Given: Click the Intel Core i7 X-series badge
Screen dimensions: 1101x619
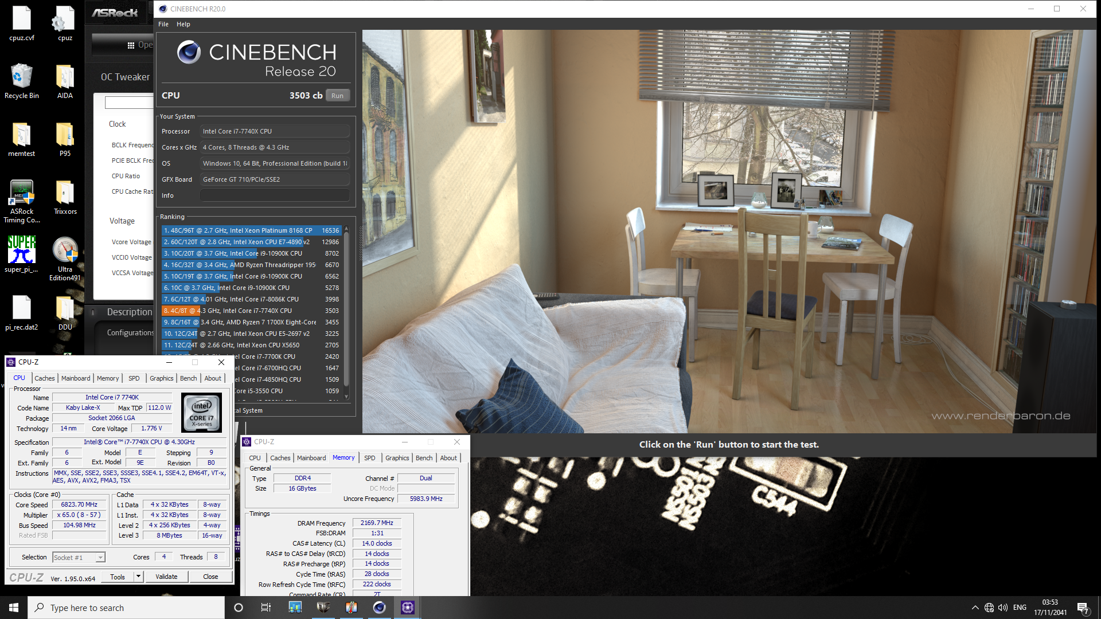Looking at the screenshot, I should [x=201, y=413].
